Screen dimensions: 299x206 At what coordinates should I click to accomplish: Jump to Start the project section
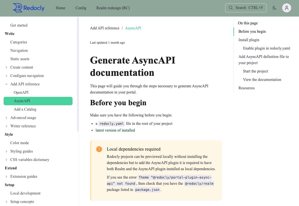point(256,71)
